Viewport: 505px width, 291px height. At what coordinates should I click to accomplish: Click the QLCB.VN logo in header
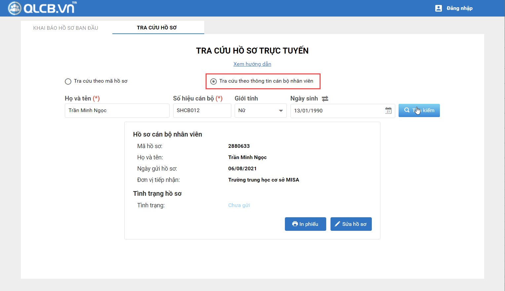pos(42,8)
